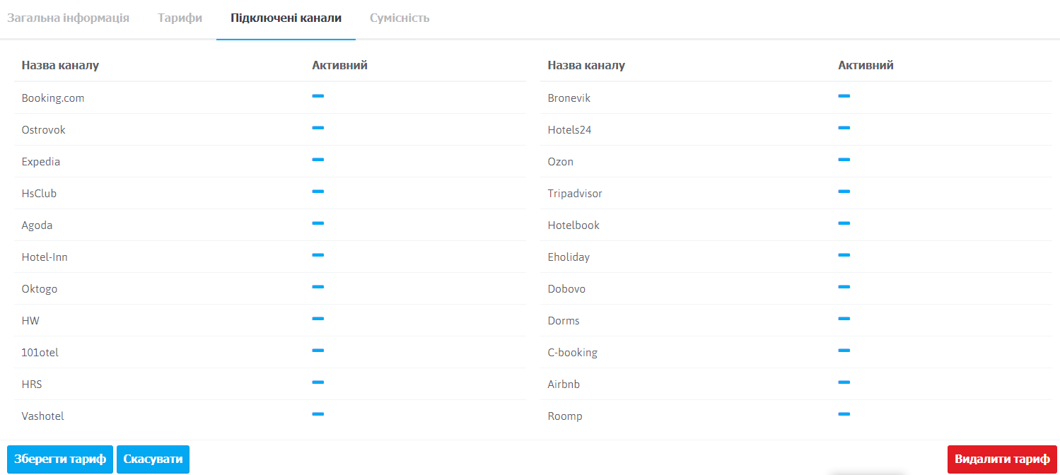Select the Hotelbook channel name

pyautogui.click(x=573, y=225)
